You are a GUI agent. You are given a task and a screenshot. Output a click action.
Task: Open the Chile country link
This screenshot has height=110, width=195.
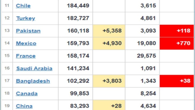(23, 6)
